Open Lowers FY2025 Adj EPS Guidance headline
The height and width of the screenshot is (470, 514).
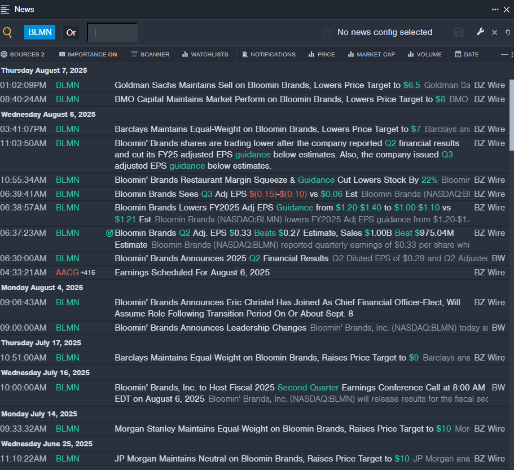(x=283, y=213)
